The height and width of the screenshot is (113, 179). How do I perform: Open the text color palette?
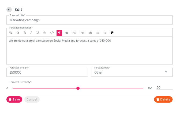tap(112, 33)
